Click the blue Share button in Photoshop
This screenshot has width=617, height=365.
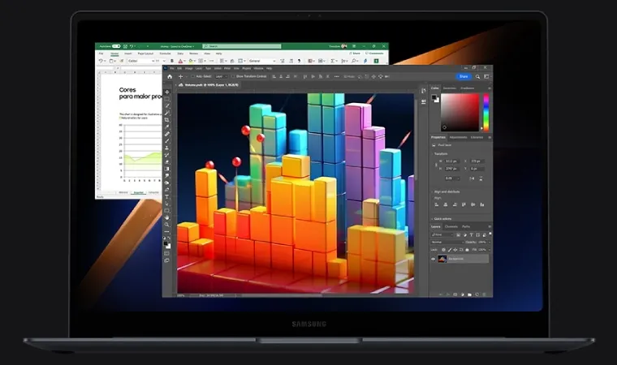tap(464, 77)
